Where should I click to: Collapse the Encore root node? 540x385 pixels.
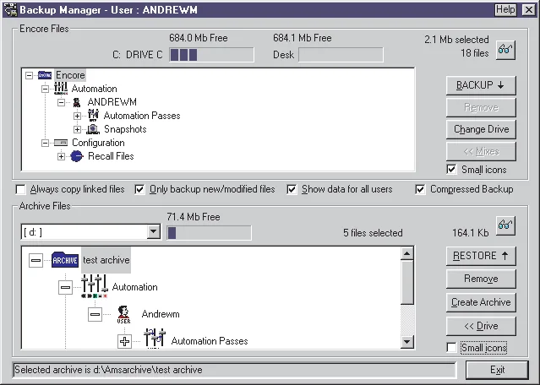(30, 75)
